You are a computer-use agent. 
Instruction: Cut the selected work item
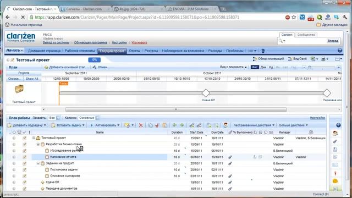point(157,125)
